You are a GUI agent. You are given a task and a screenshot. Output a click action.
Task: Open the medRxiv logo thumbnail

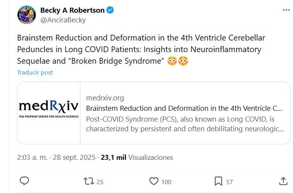tap(49, 113)
